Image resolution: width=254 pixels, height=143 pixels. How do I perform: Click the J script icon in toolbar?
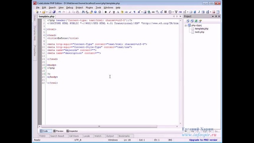point(199,12)
